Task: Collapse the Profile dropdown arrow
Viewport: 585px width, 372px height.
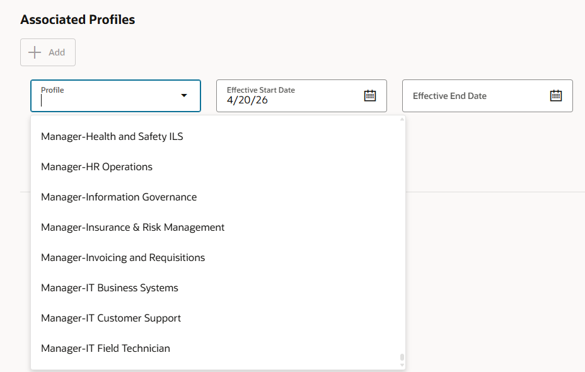Action: 184,95
